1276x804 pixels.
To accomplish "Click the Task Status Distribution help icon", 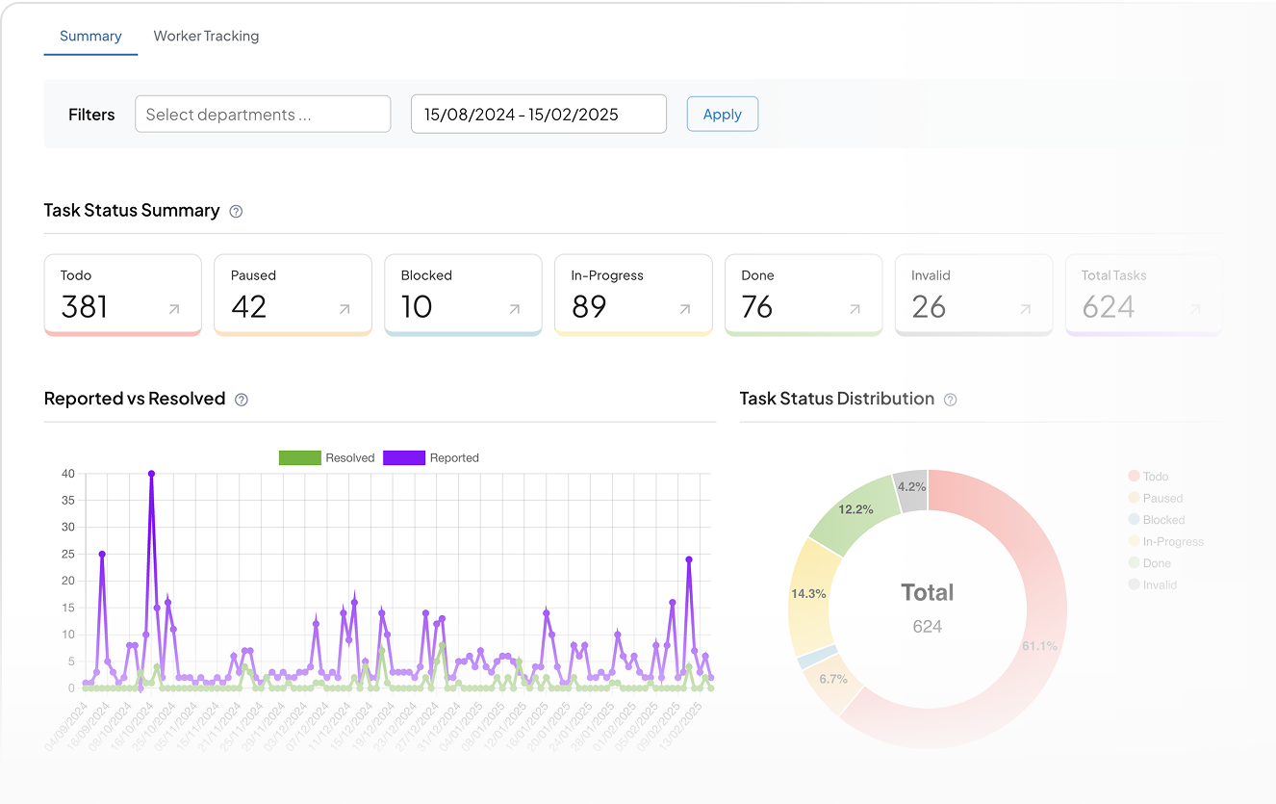I will [x=950, y=399].
